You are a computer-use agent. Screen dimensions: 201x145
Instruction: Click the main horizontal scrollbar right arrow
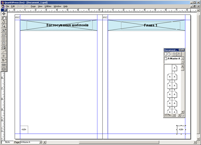tap(195, 142)
